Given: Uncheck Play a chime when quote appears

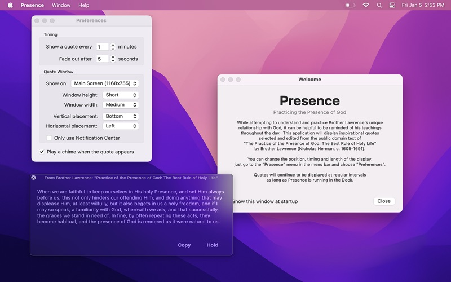Looking at the screenshot, I should click(x=42, y=152).
